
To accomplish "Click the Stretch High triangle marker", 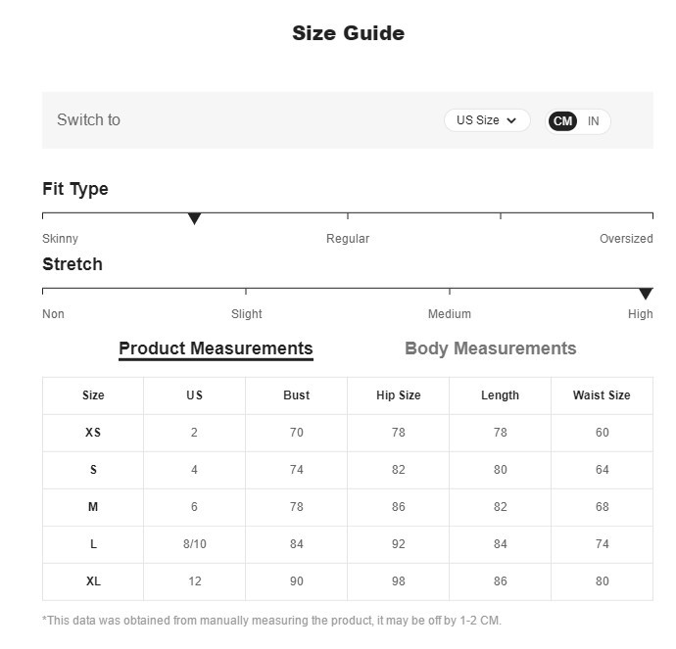I will pyautogui.click(x=646, y=294).
